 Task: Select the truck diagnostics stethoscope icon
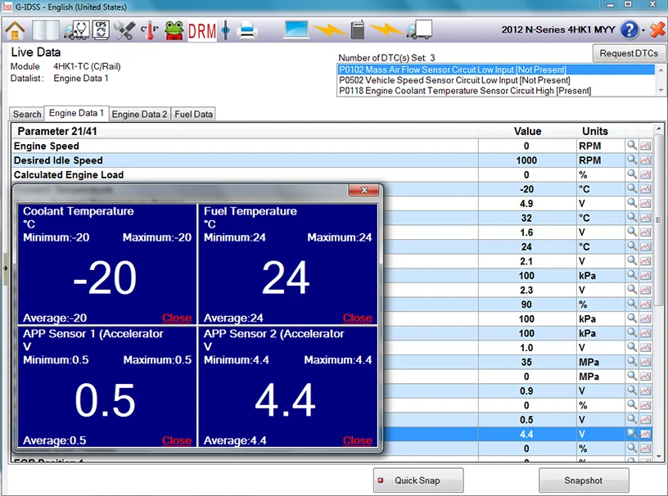77,30
